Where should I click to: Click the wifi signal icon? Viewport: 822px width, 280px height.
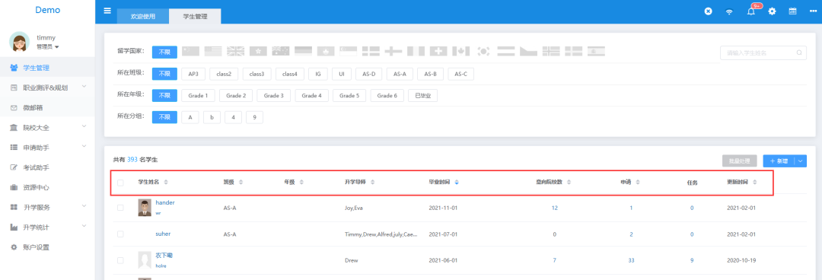[x=729, y=12]
